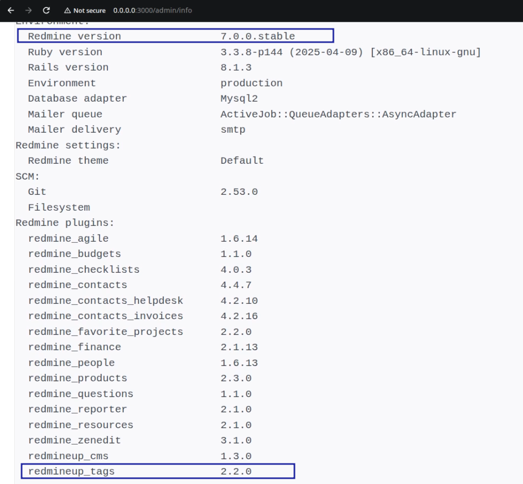The height and width of the screenshot is (484, 523).
Task: Select the Git version 2.53.0
Action: [x=239, y=192]
